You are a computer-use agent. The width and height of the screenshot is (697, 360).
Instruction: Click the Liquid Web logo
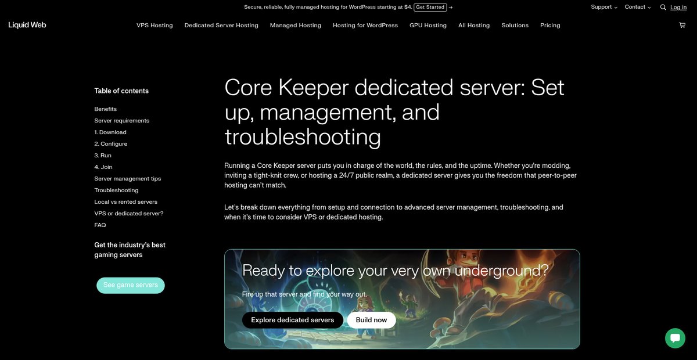[x=27, y=25]
